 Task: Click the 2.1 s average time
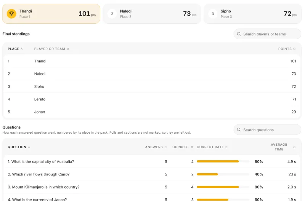292,174
